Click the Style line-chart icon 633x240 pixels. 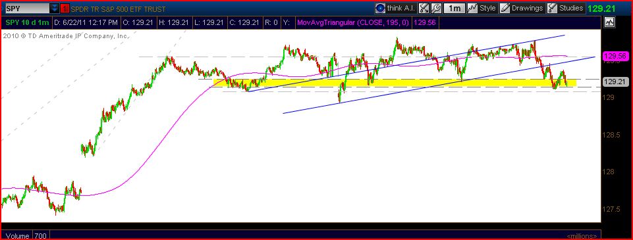point(473,8)
